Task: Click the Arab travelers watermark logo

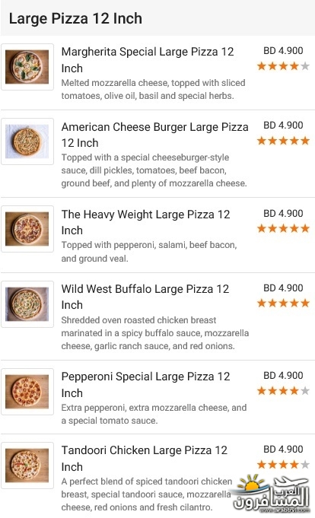Action: [272, 494]
